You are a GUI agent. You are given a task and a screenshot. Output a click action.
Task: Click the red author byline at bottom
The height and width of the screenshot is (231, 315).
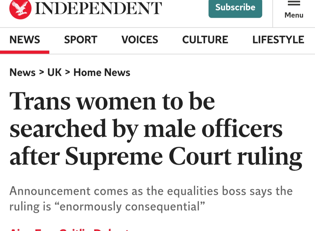(x=70, y=229)
